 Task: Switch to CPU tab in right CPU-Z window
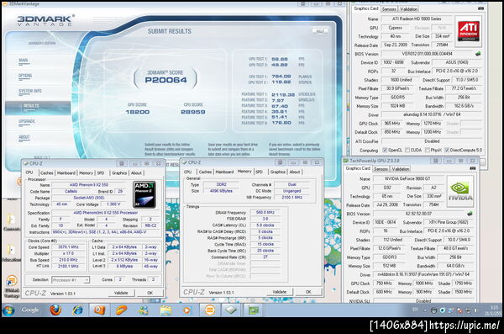(x=188, y=172)
